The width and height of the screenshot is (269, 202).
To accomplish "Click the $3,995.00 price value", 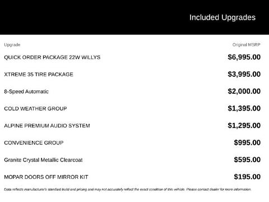I will pyautogui.click(x=244, y=74).
